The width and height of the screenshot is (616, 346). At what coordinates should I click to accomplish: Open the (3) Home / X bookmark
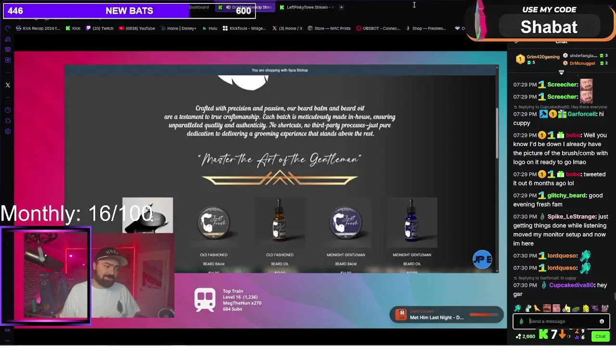click(x=287, y=28)
